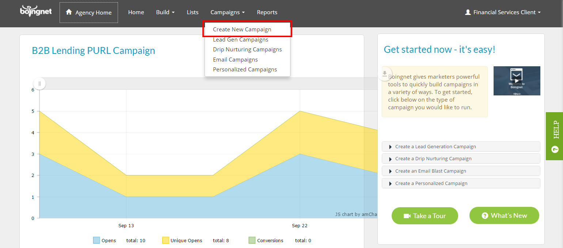Play the Welcome to Boingnet video thumbnail
This screenshot has width=563, height=248.
[517, 81]
